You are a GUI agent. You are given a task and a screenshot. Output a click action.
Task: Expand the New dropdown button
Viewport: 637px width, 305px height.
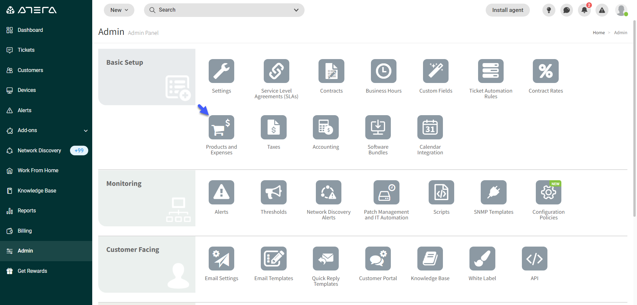[119, 10]
